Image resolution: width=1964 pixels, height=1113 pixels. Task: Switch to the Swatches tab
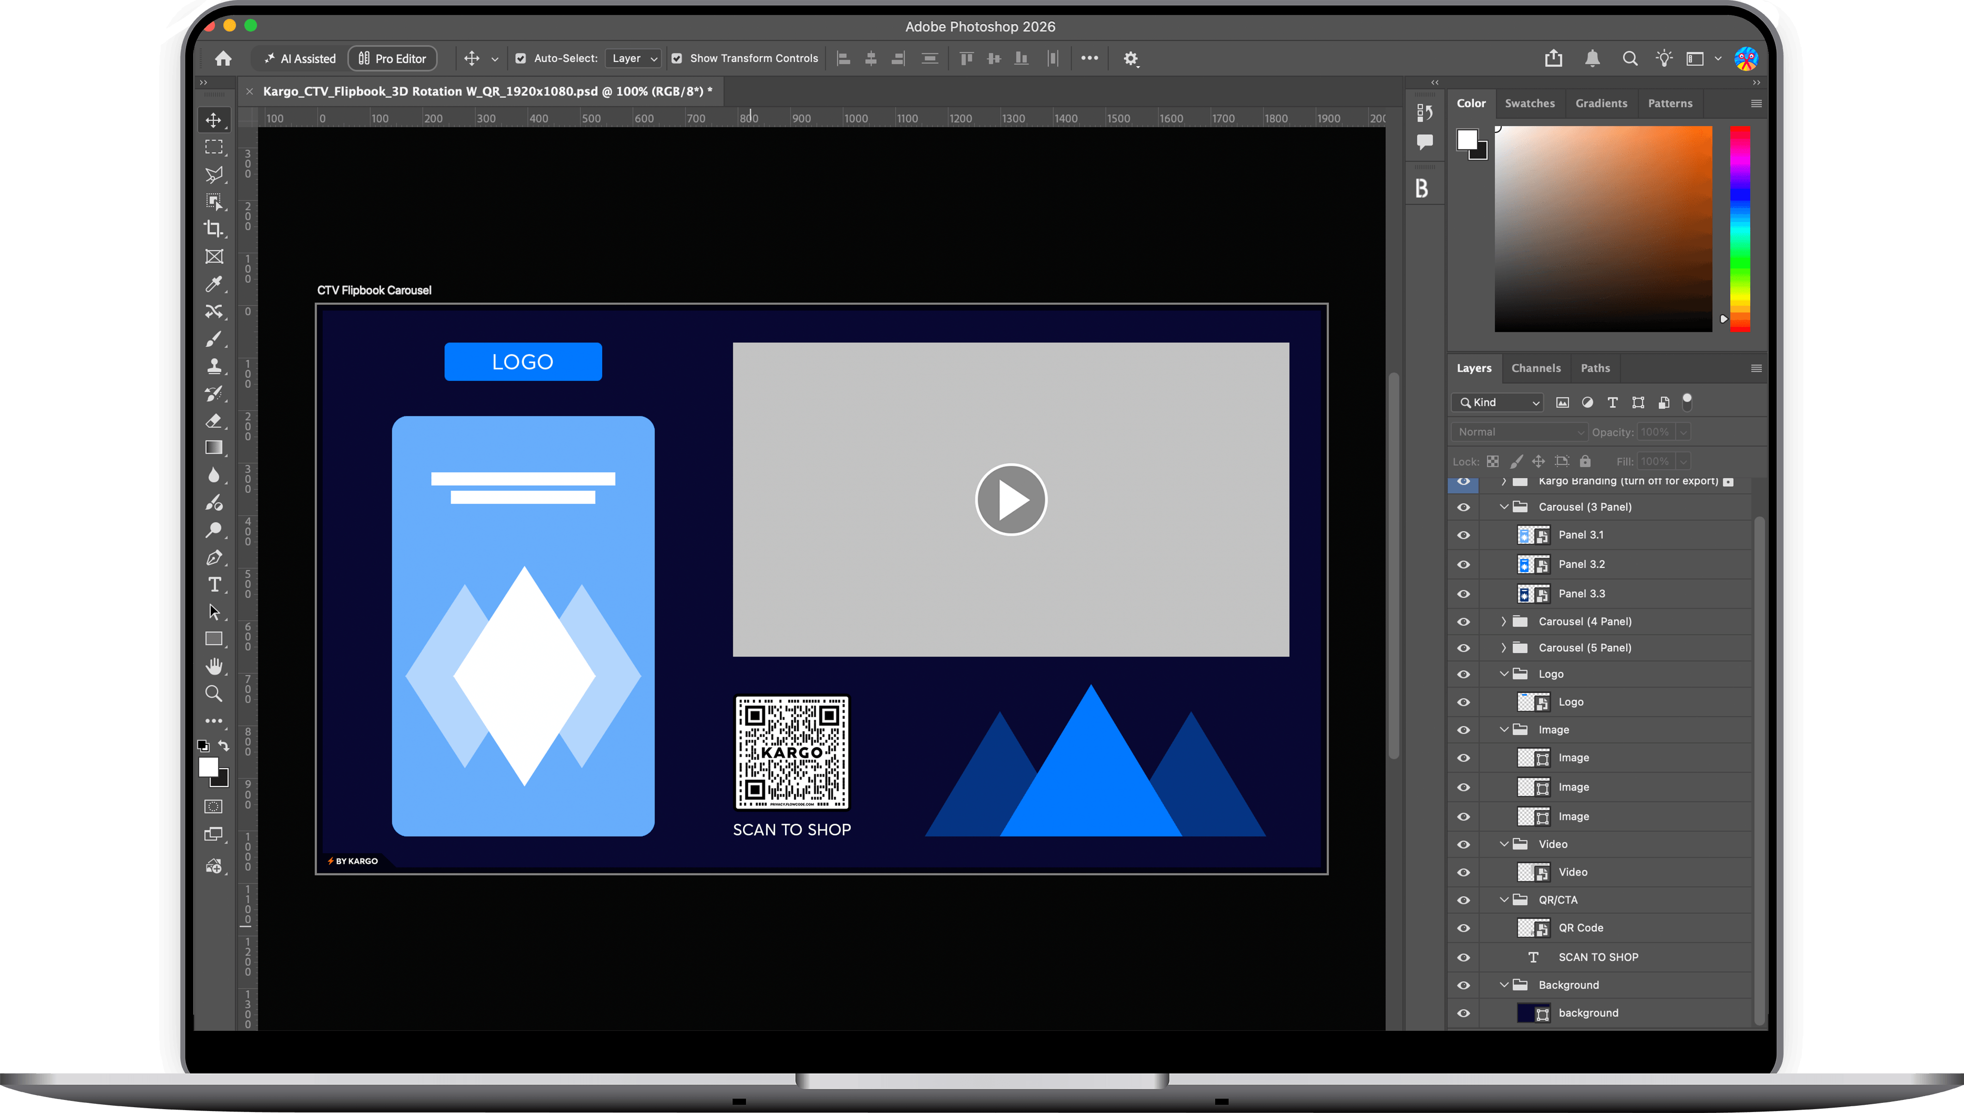tap(1530, 103)
